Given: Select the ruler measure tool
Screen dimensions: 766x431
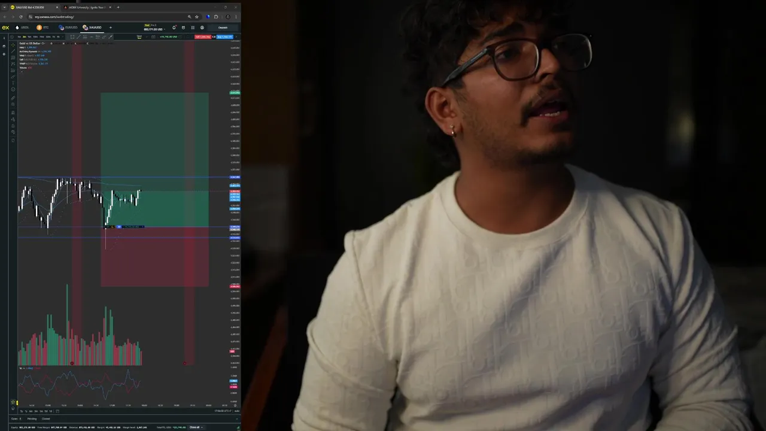Looking at the screenshot, I should pos(13,98).
